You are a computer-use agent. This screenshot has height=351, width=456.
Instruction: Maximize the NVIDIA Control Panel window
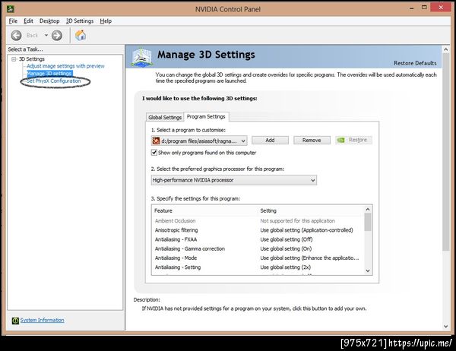click(x=424, y=8)
